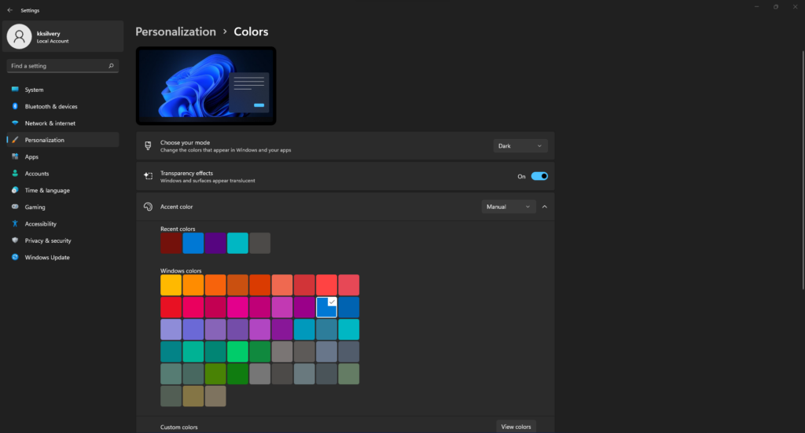Select the olive tan swatch in last row
Screen dimensions: 805x433
tap(193, 396)
